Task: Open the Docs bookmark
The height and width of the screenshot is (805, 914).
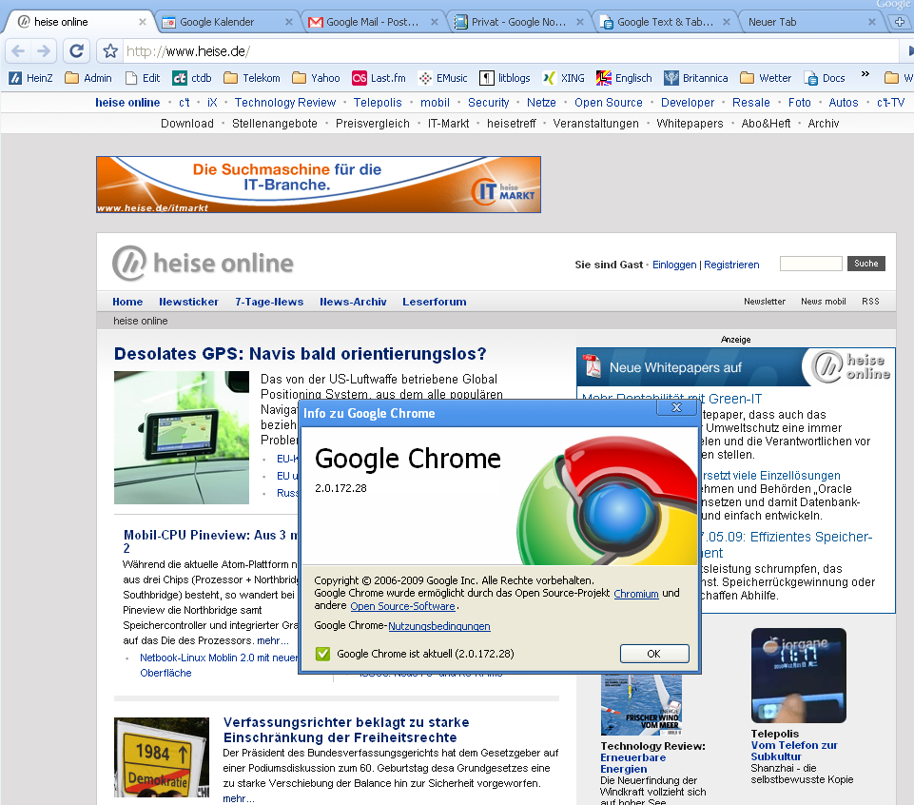Action: click(x=825, y=78)
